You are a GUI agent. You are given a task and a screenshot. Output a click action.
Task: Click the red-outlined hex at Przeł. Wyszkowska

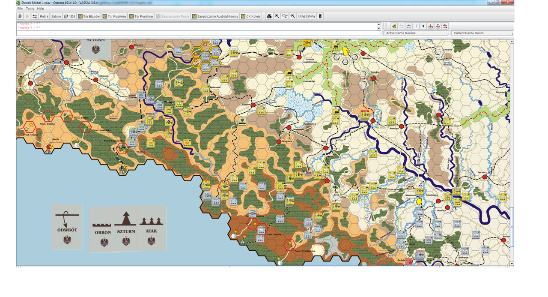tap(290, 245)
